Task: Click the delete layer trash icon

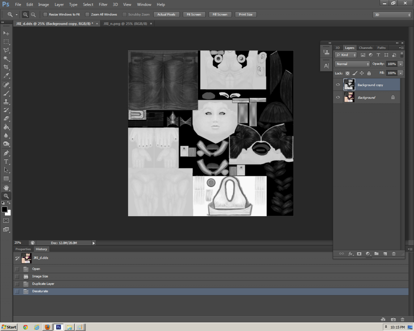Action: [x=393, y=253]
